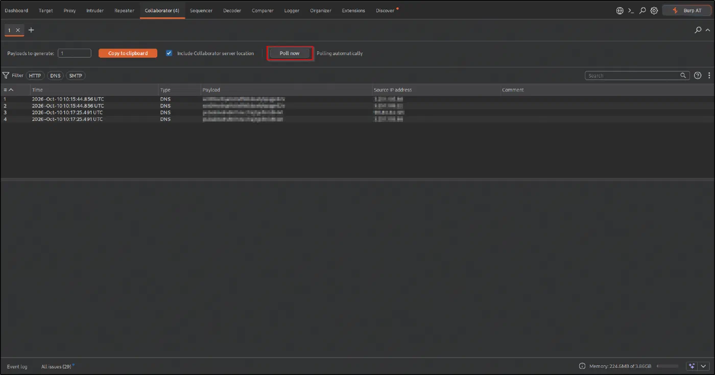Toggle the DNS filter chip
715x375 pixels.
[55, 76]
